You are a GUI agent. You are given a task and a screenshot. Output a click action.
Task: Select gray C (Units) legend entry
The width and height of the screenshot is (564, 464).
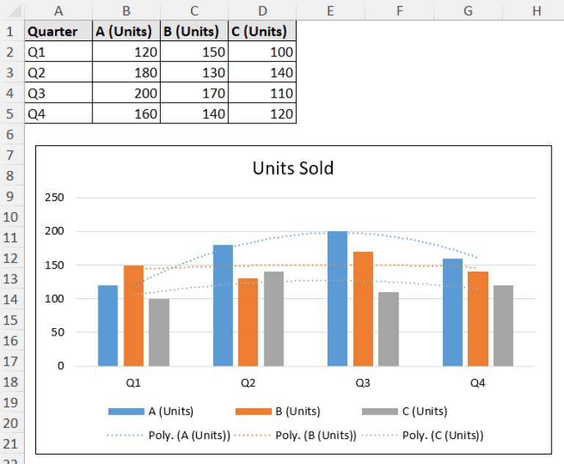(404, 412)
